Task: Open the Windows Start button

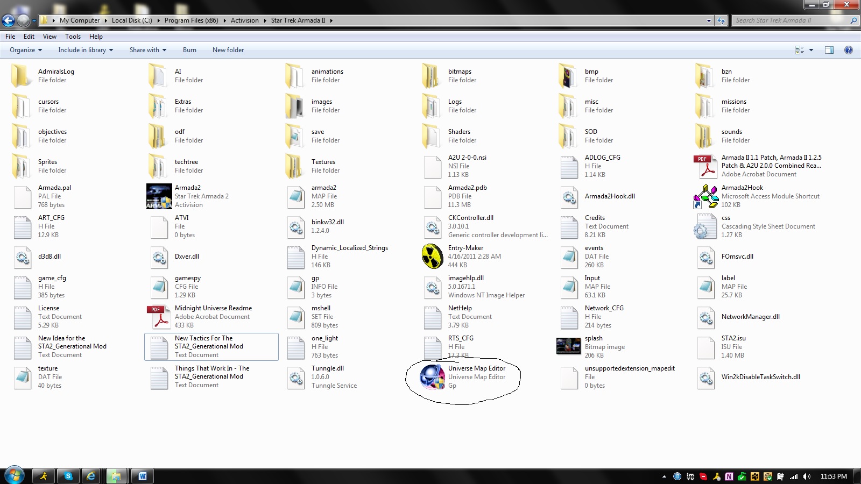Action: coord(14,476)
